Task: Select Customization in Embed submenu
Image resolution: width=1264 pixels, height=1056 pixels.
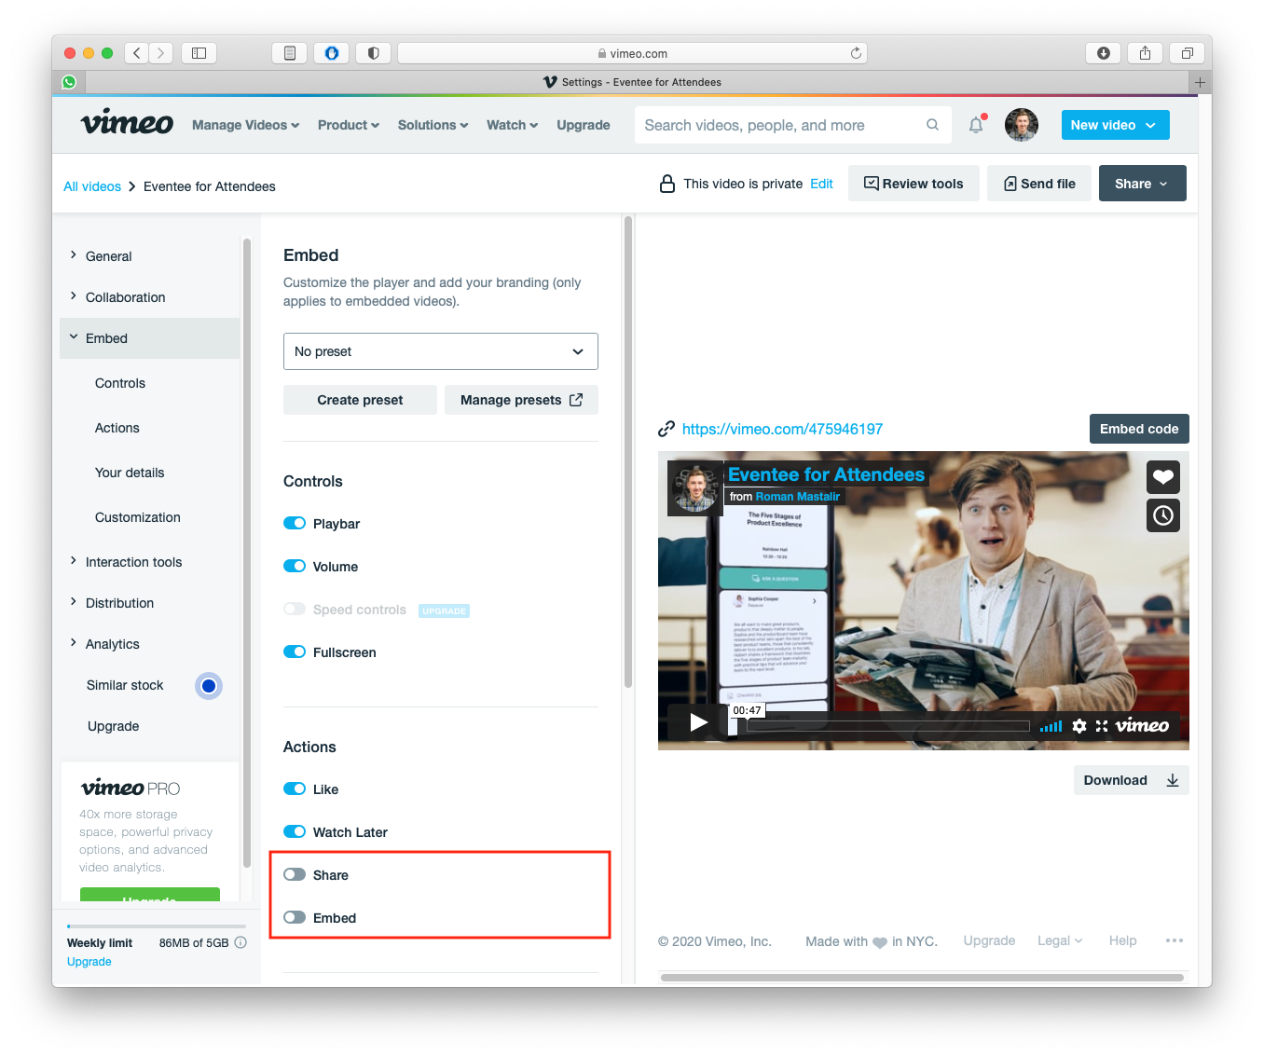Action: [x=138, y=517]
